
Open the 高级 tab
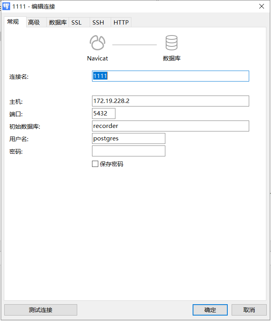[x=34, y=23]
